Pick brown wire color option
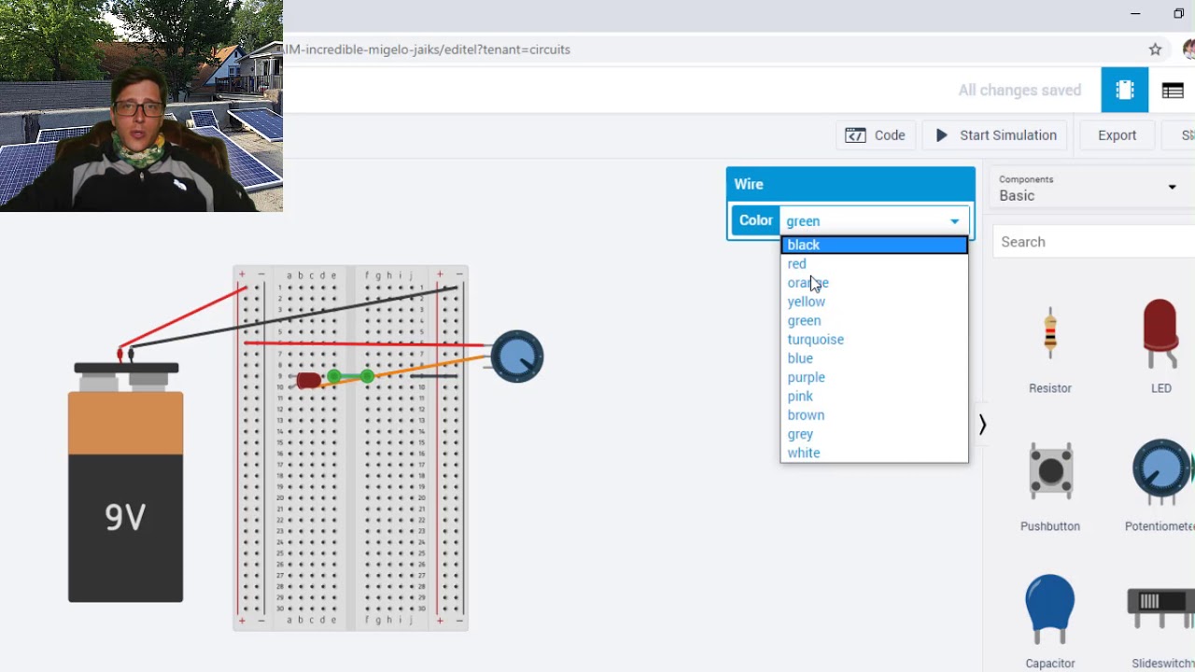The height and width of the screenshot is (672, 1195). 874,415
